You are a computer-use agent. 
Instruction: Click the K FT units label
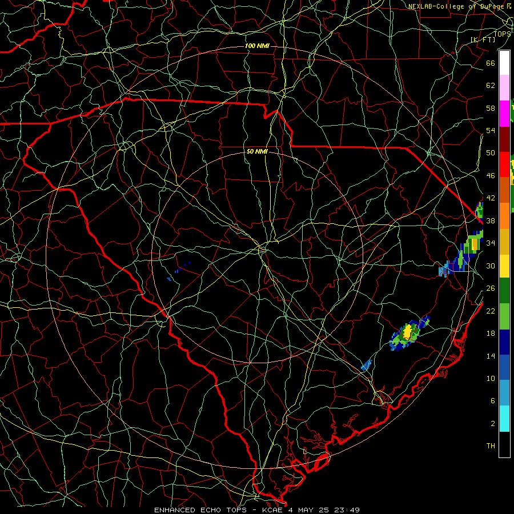[x=483, y=39]
